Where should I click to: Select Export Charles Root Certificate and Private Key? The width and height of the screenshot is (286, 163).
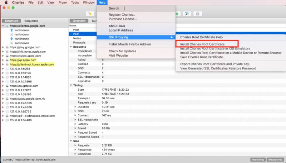click(216, 64)
